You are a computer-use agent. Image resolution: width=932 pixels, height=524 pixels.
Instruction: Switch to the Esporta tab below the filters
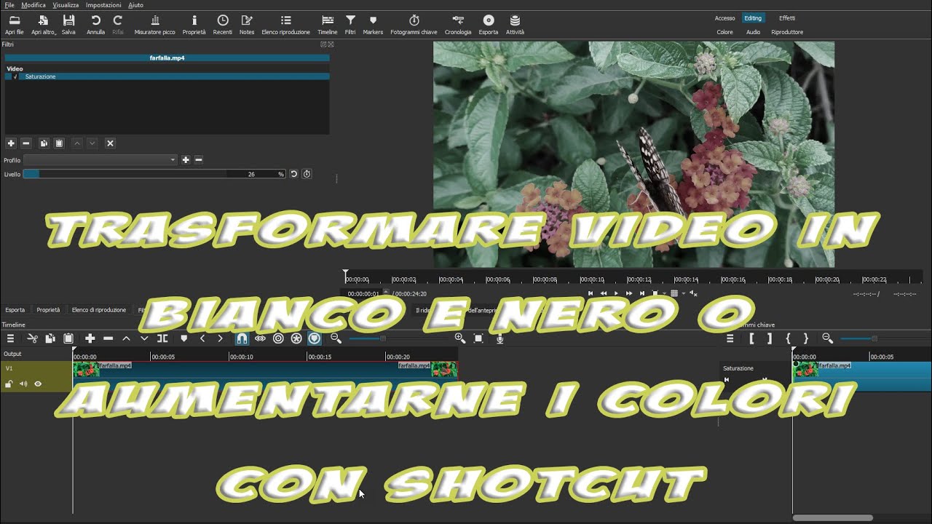click(15, 310)
